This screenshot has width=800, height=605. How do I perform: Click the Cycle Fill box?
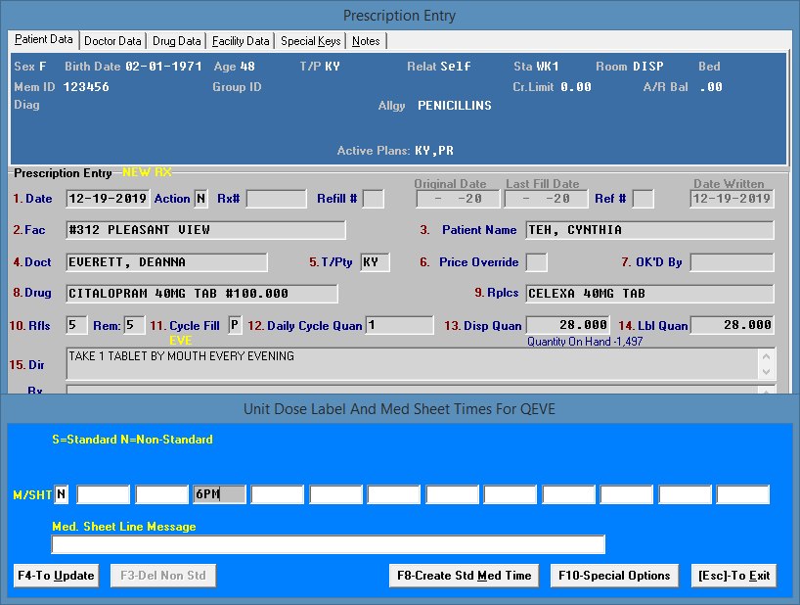[x=235, y=325]
